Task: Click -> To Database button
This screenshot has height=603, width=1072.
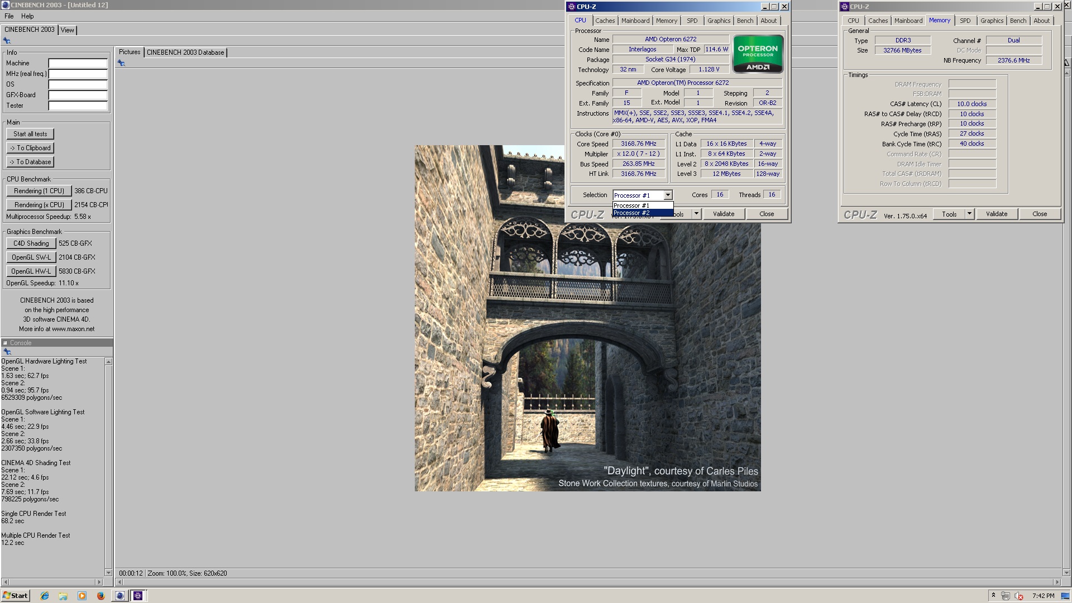Action: tap(30, 162)
